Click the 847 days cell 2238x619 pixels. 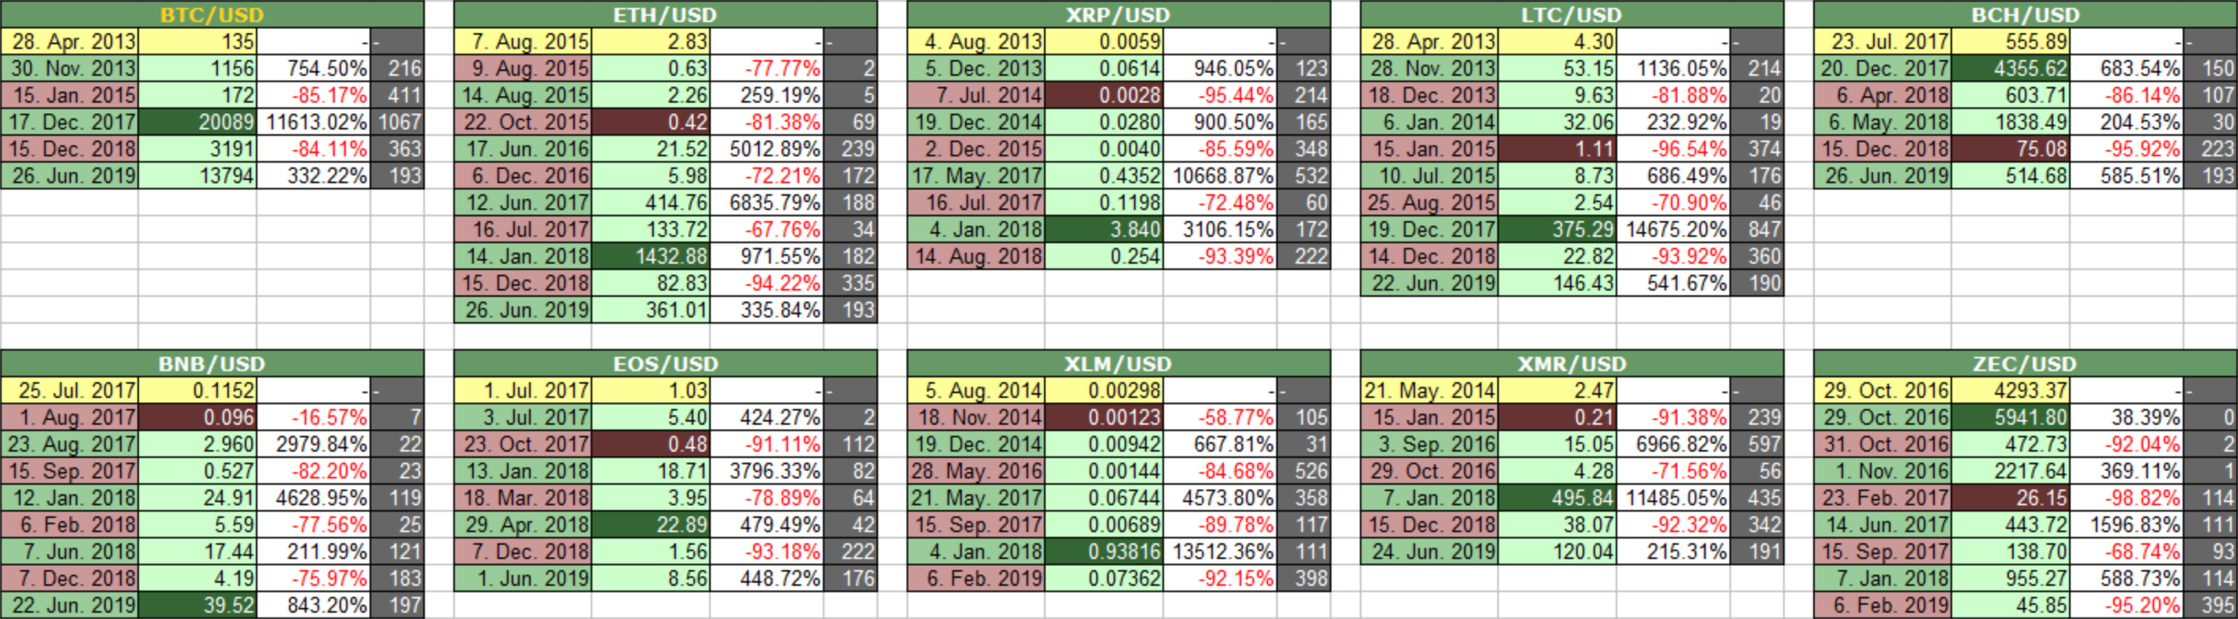tap(1758, 230)
